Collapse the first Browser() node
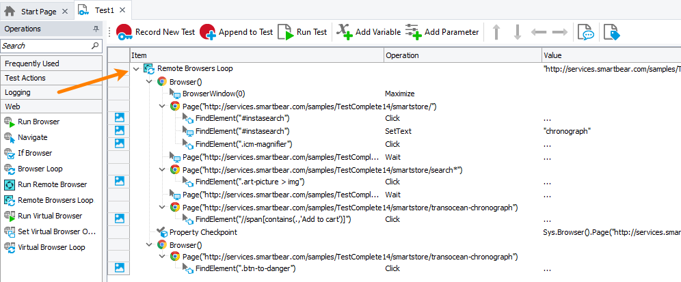Screen dimensions: 681x282 [150, 81]
